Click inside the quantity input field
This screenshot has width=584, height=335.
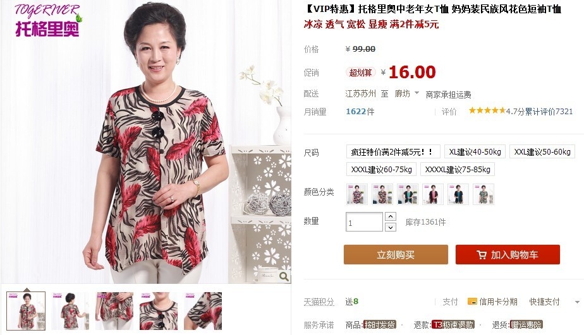pos(364,222)
